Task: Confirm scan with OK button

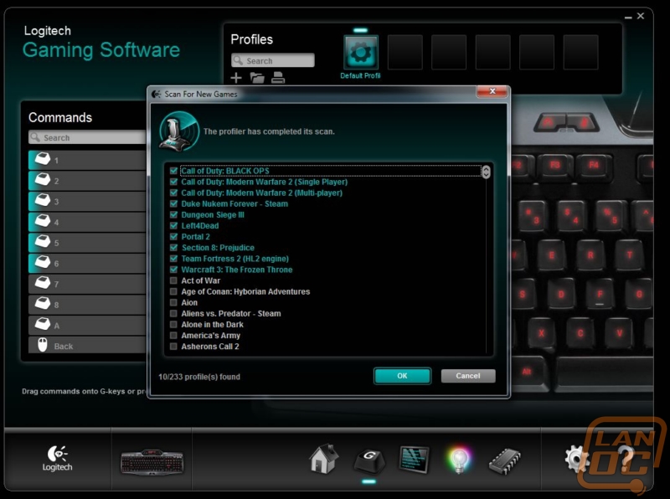Action: click(x=402, y=376)
